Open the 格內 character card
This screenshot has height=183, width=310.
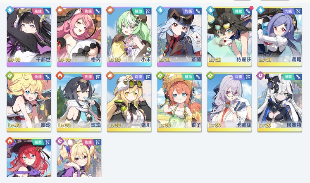(79, 37)
